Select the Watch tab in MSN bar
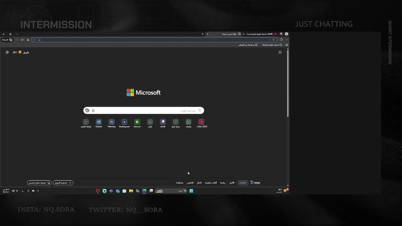Screen dimensions: 402x226 180,183
